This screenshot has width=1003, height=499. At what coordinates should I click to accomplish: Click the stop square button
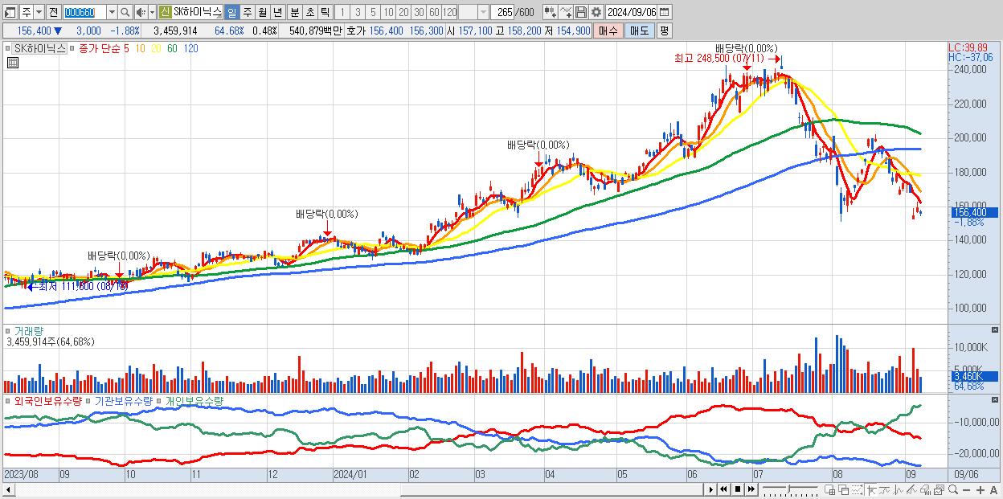(x=737, y=489)
